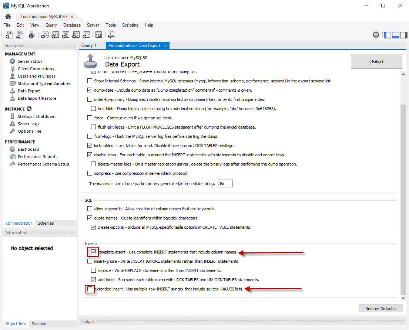
Task: Uncheck lock-tables option
Action: 90,146
